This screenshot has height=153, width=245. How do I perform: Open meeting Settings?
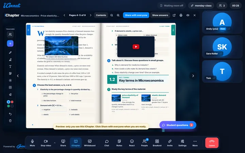[182, 143]
